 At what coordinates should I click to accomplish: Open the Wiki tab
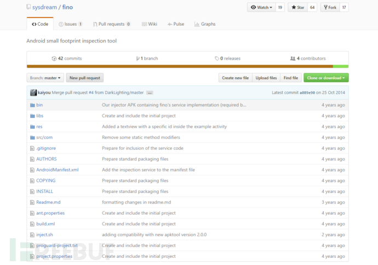click(150, 24)
